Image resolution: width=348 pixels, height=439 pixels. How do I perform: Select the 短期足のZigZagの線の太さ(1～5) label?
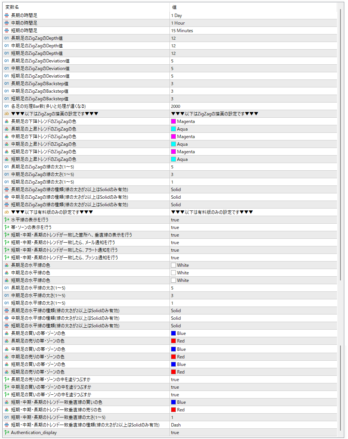pos(42,182)
